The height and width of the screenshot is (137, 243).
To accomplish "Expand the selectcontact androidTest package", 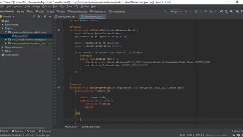I will point(6,40).
